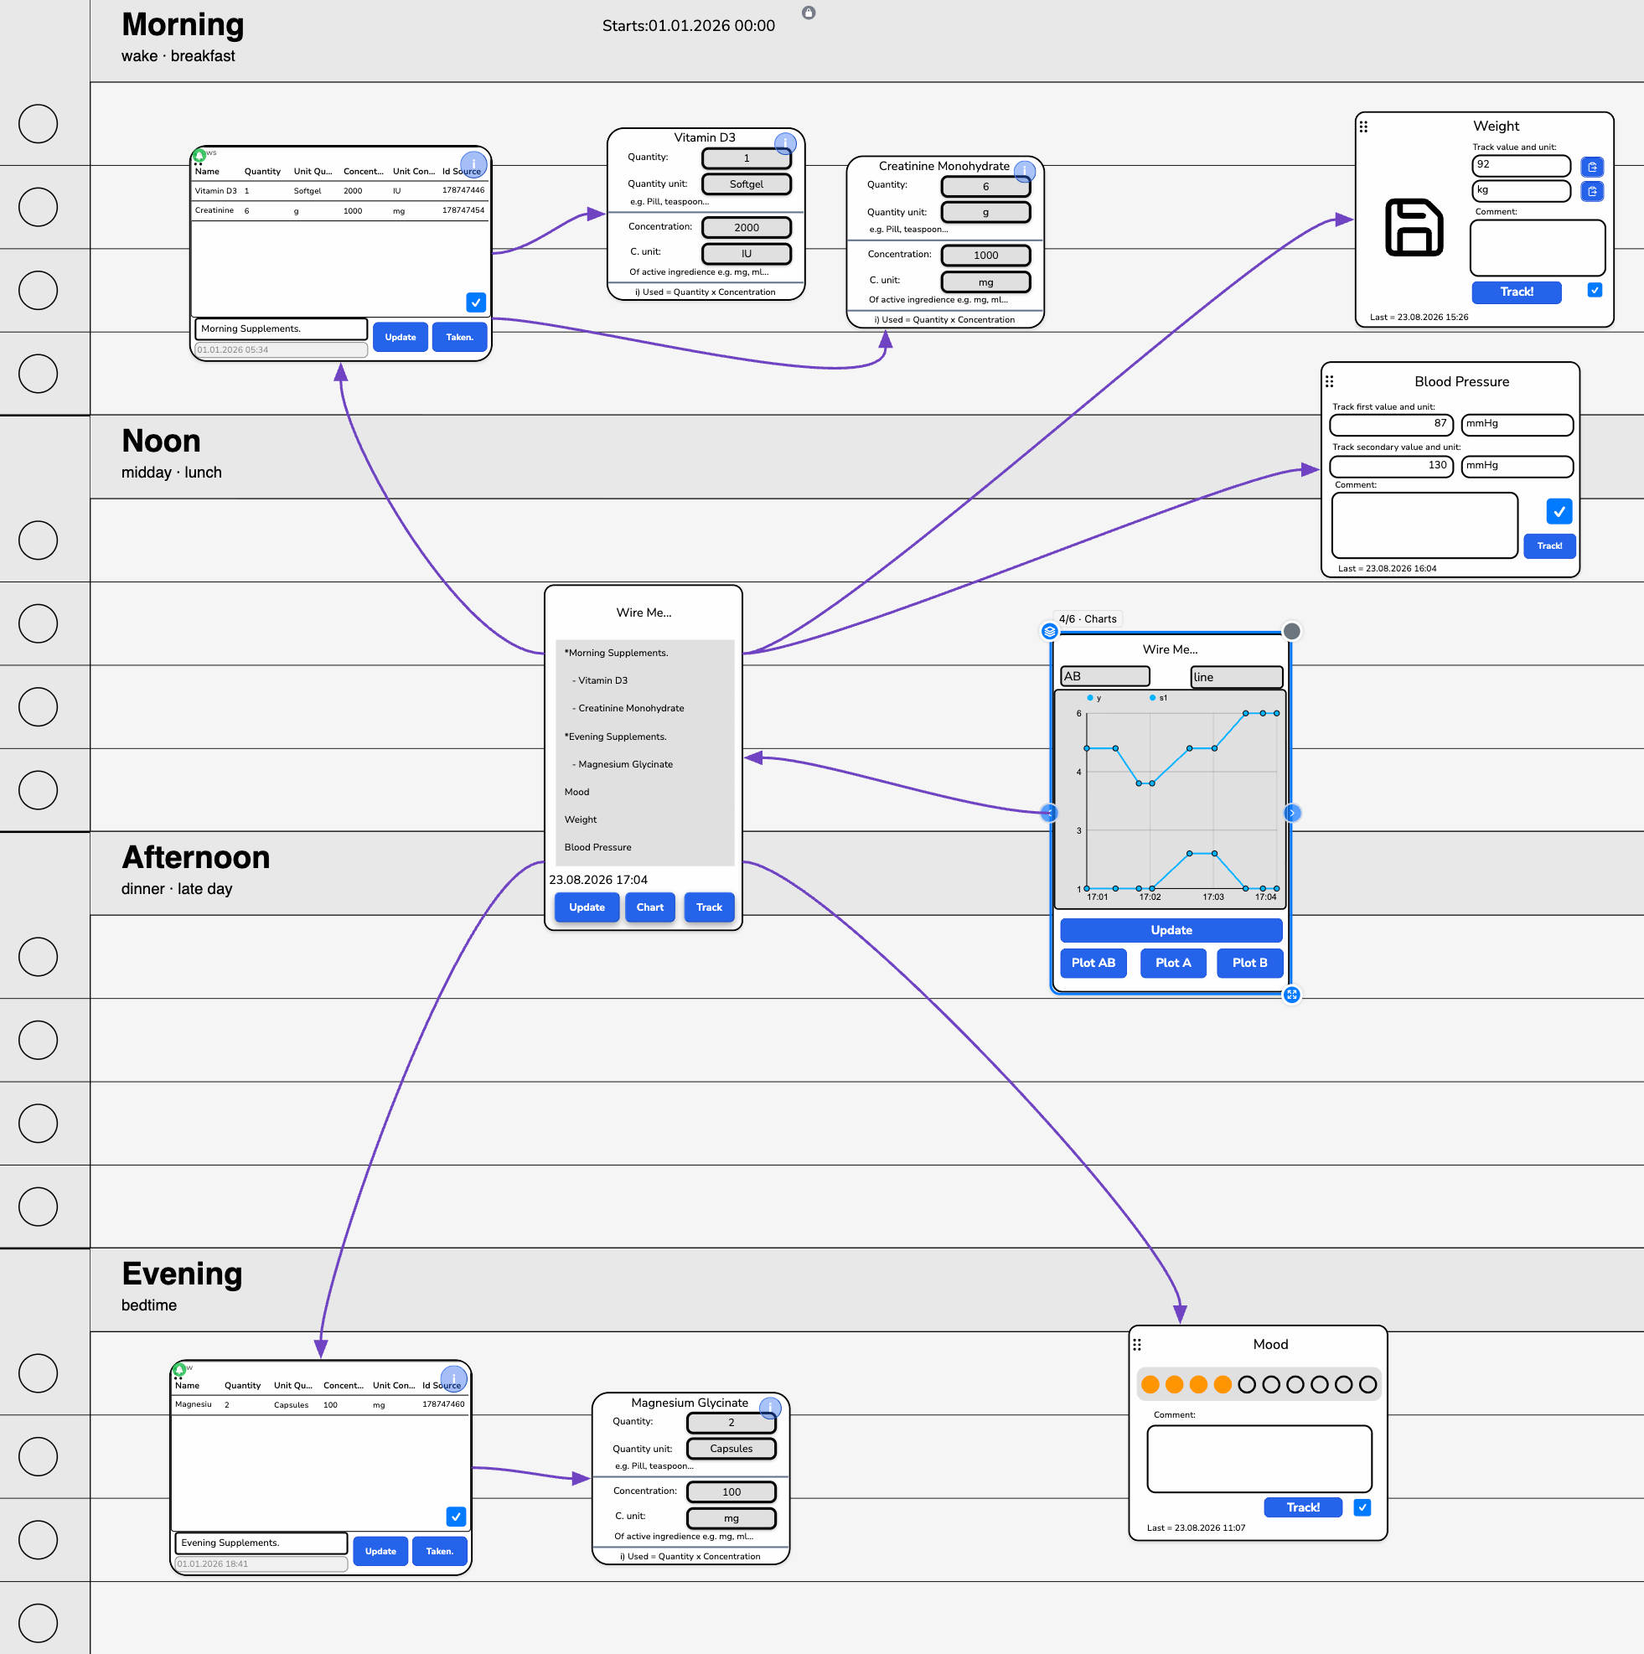Click Plot AB in the Charts card

pyautogui.click(x=1093, y=962)
